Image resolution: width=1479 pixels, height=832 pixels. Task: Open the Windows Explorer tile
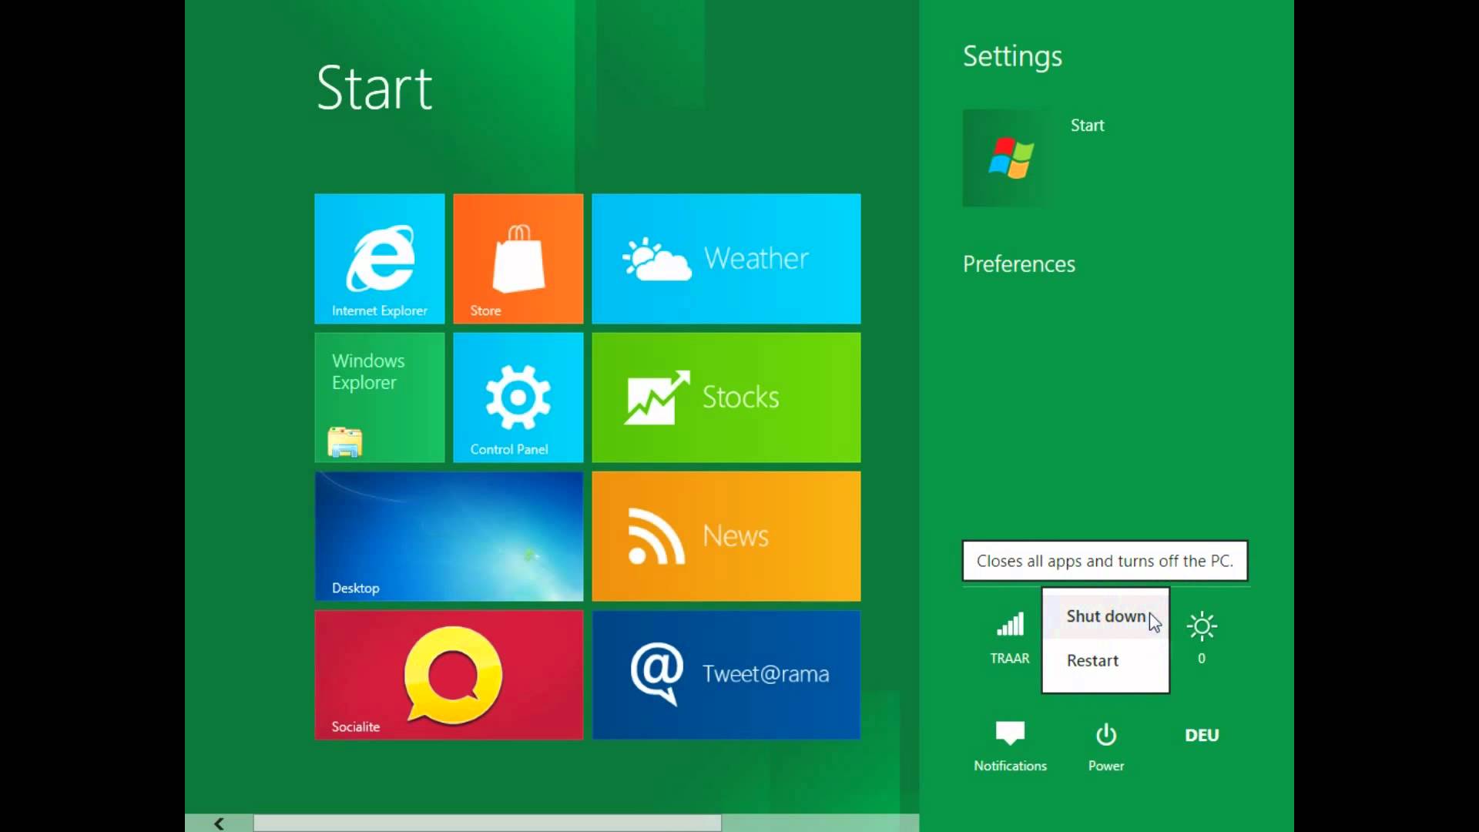pyautogui.click(x=379, y=398)
